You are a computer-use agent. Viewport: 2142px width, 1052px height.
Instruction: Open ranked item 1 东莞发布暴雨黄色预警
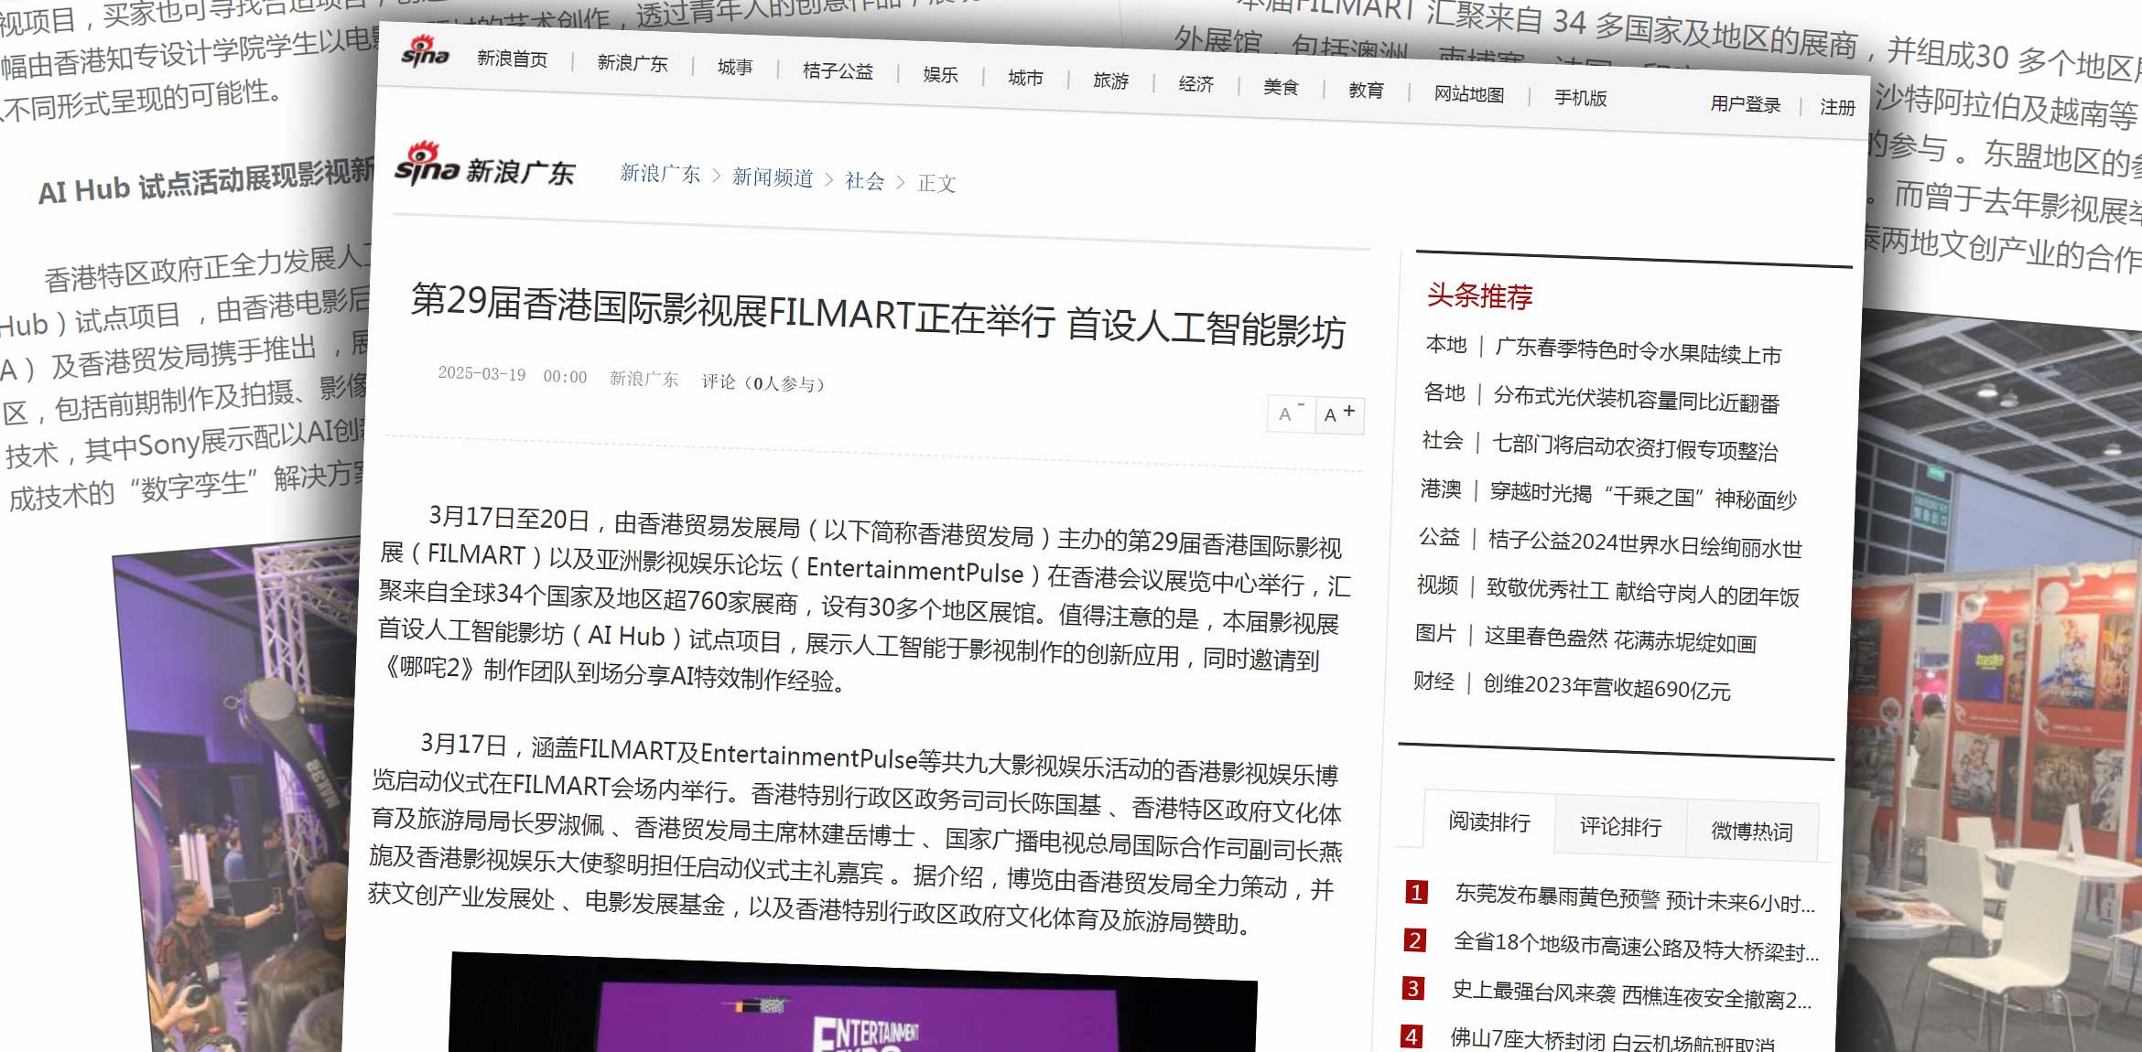pyautogui.click(x=1634, y=898)
